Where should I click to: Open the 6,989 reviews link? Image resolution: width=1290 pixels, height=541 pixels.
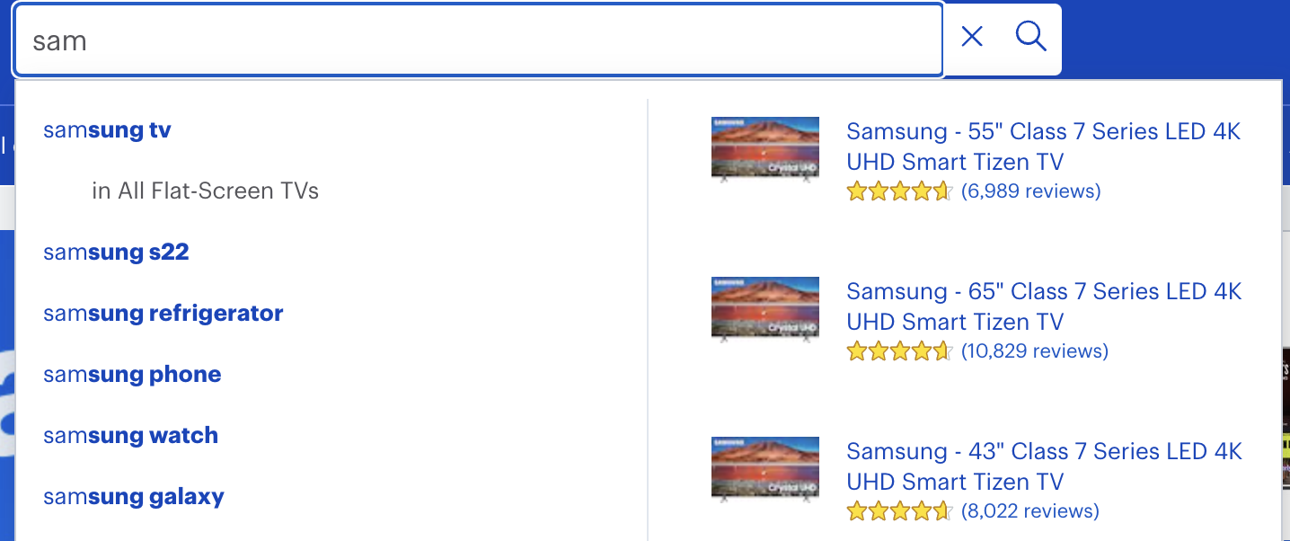1031,191
